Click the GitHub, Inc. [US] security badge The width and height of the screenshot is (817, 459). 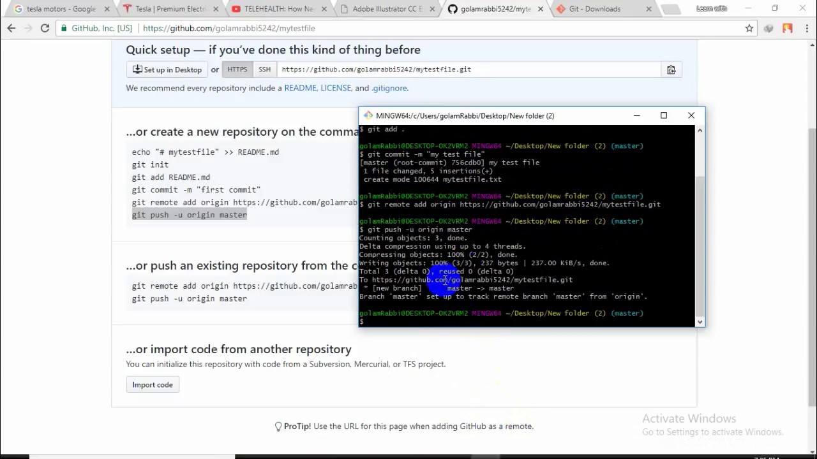97,28
